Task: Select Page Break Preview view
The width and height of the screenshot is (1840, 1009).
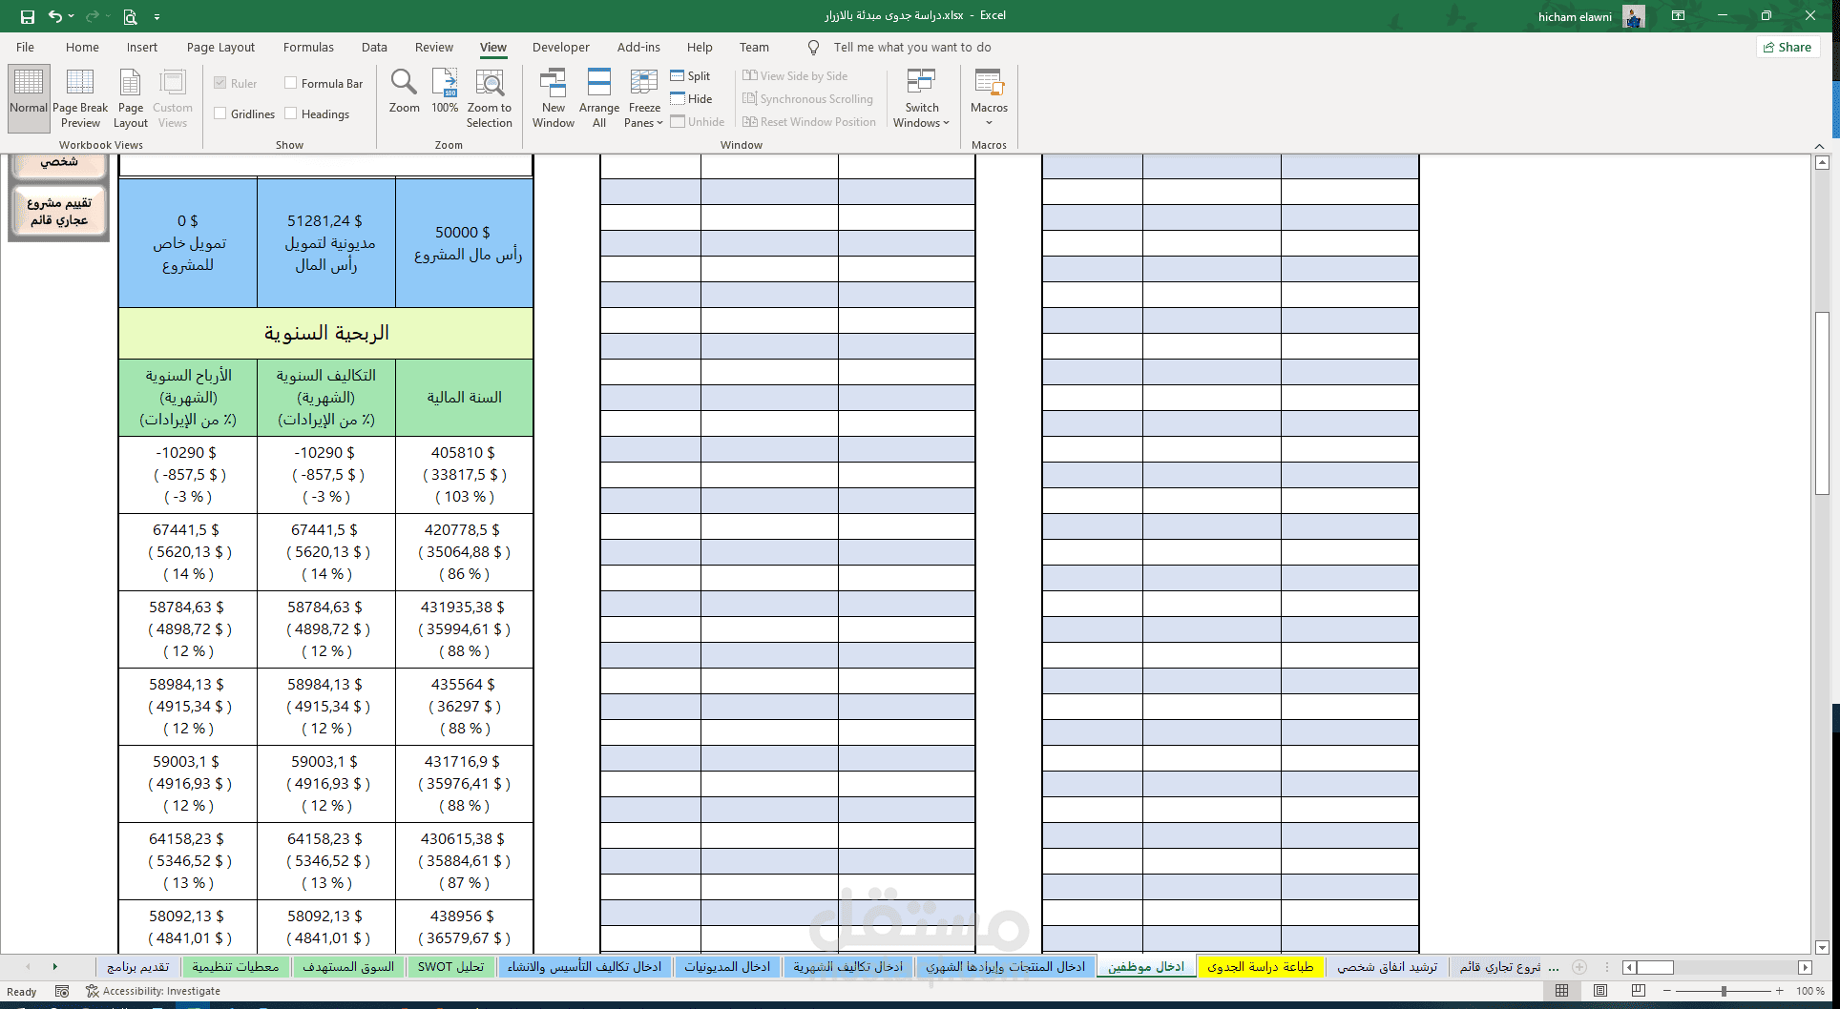Action: tap(80, 97)
